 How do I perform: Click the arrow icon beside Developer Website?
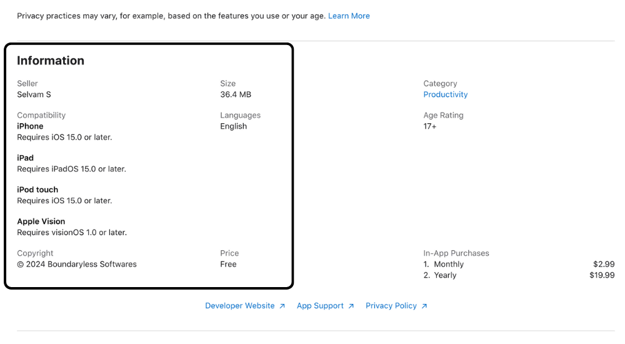click(x=282, y=306)
